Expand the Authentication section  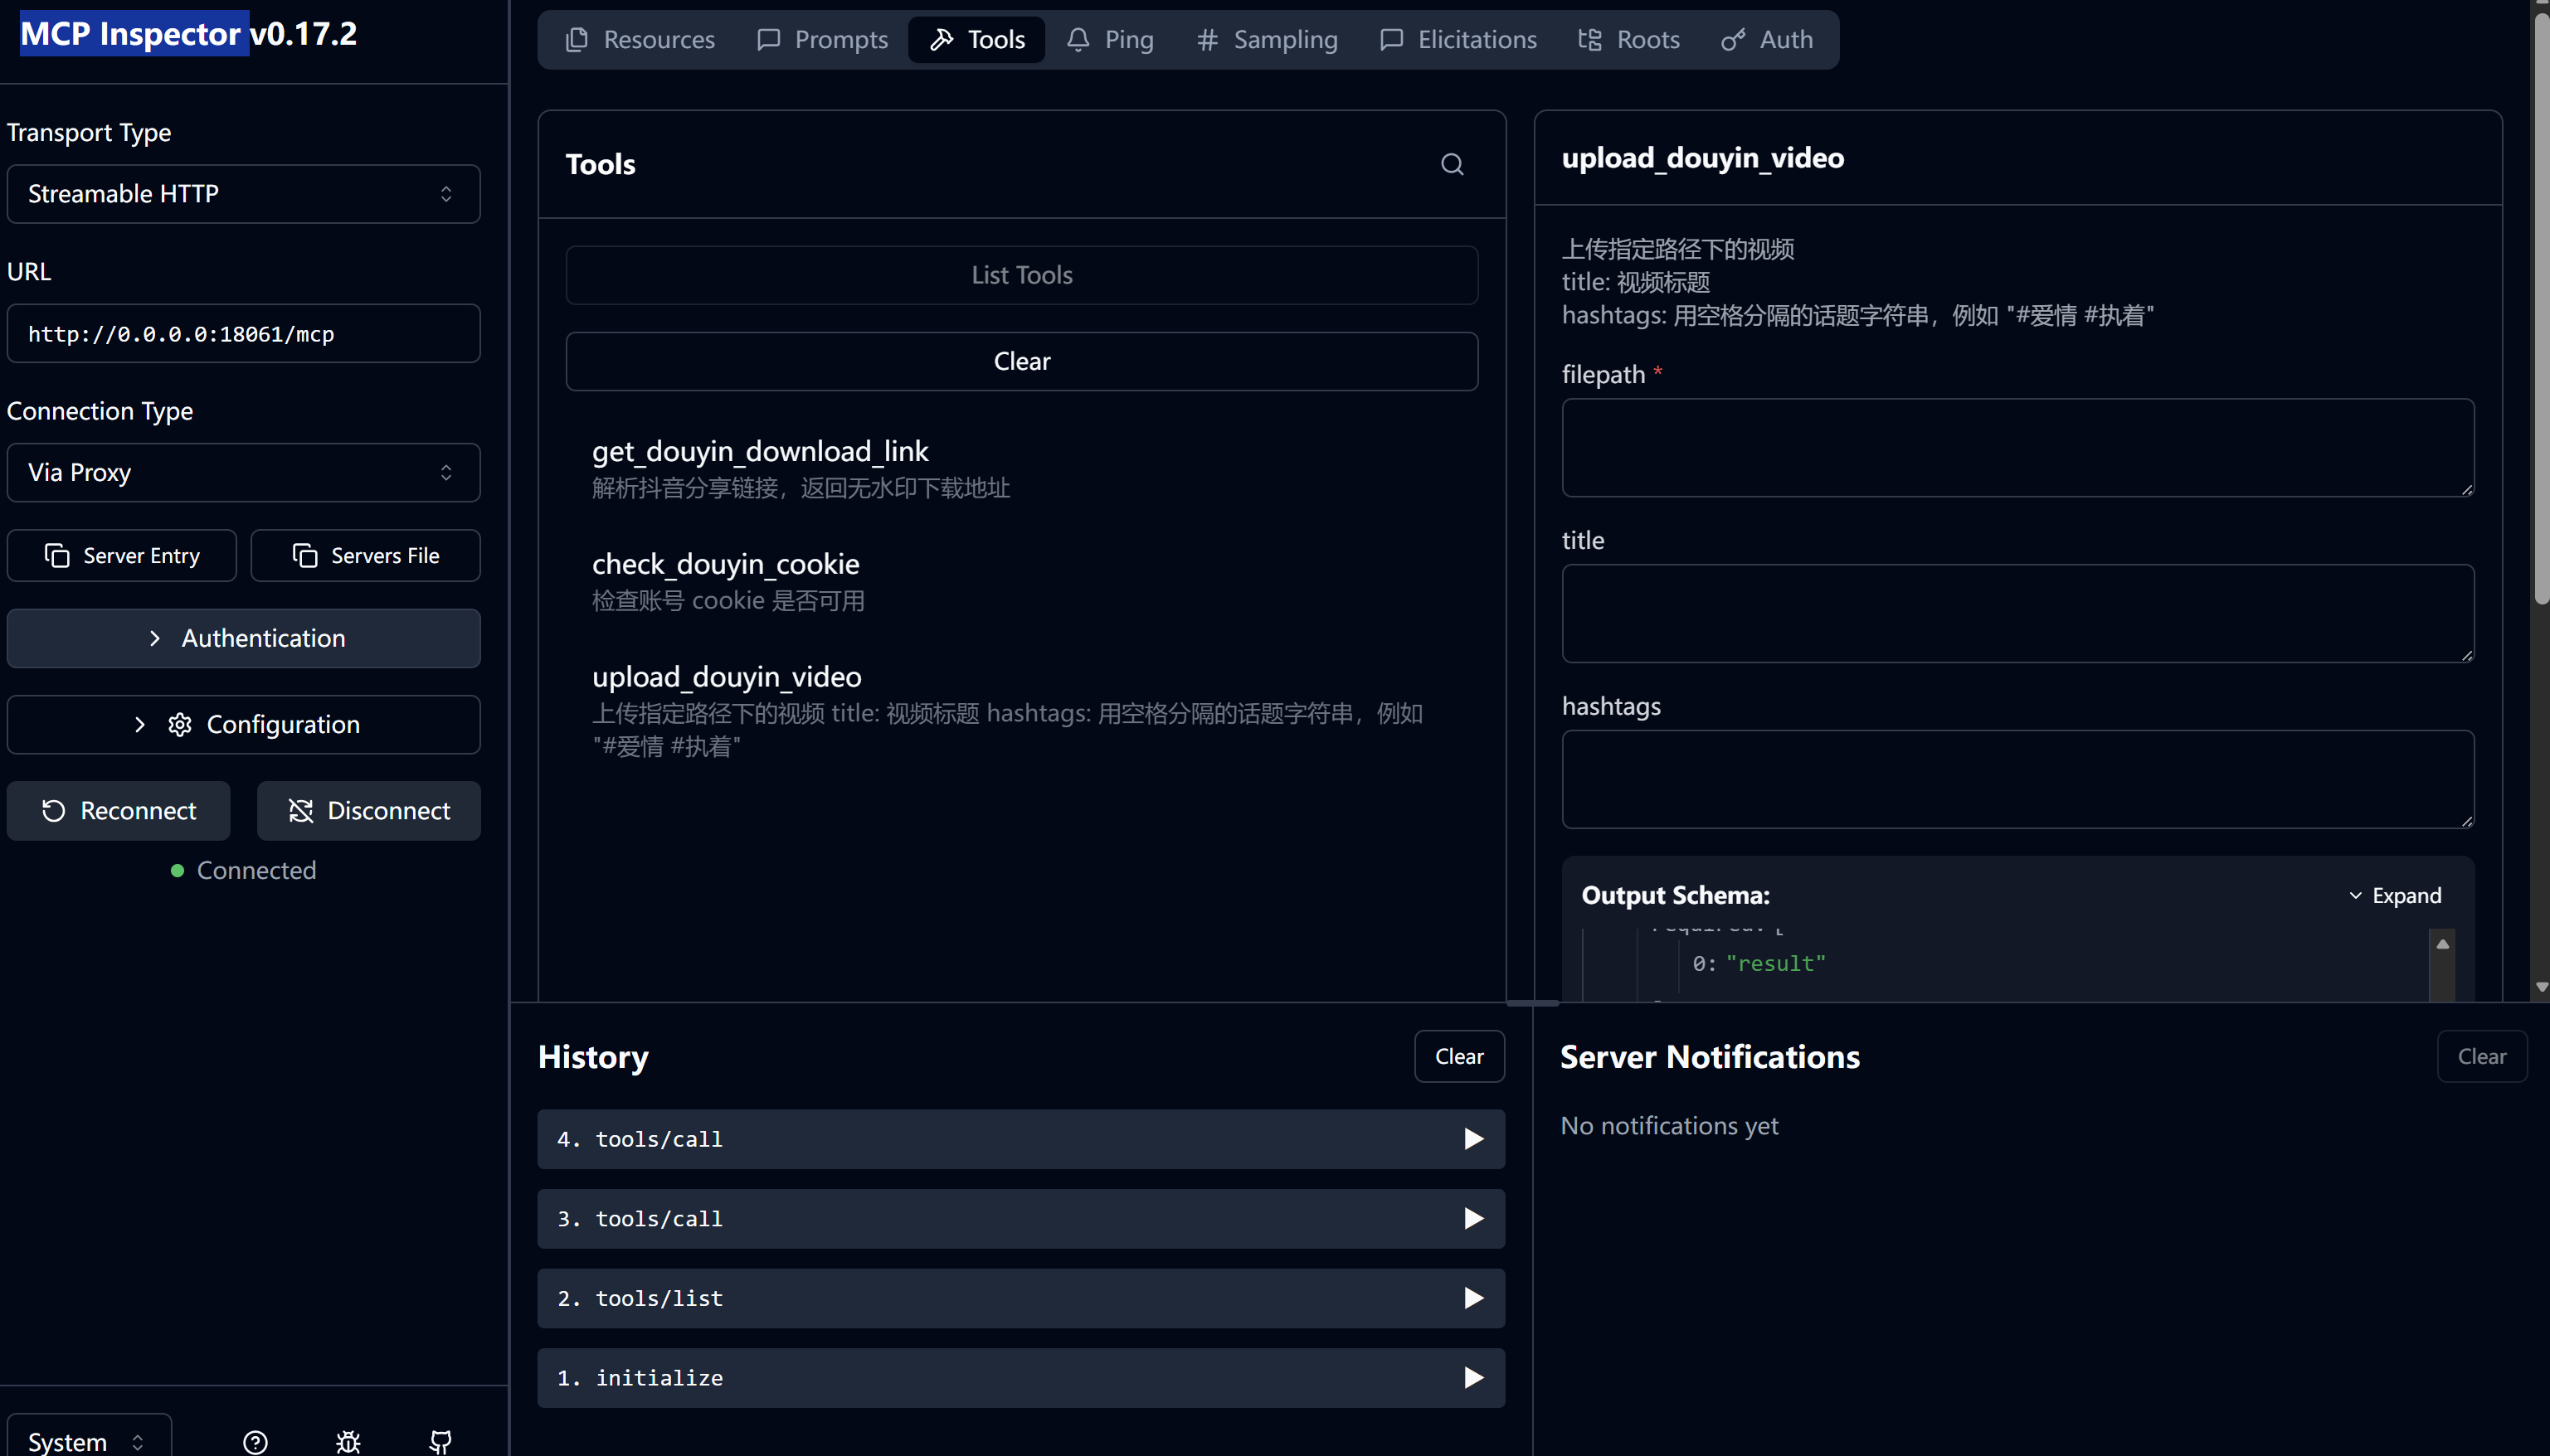(243, 638)
